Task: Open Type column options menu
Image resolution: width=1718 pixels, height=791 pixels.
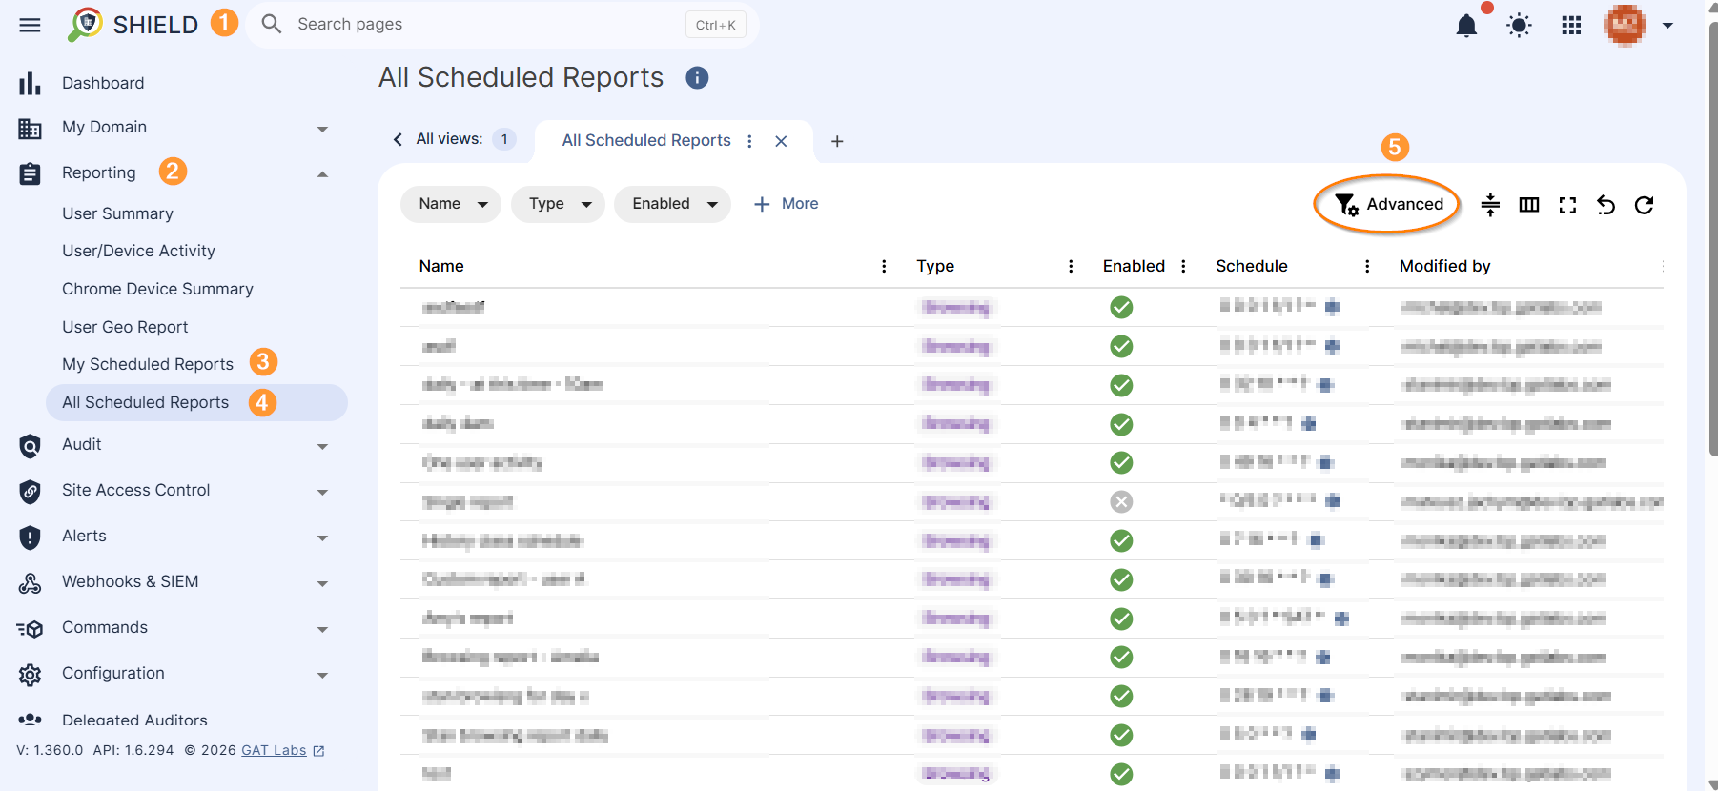Action: (1071, 266)
